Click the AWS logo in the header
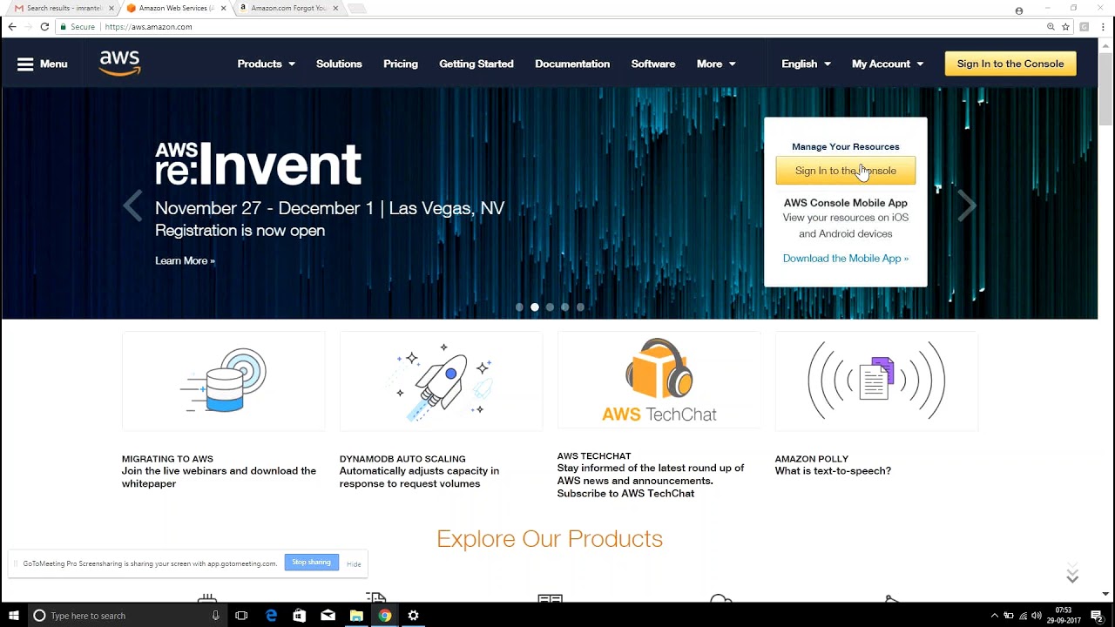The width and height of the screenshot is (1115, 627). click(119, 64)
